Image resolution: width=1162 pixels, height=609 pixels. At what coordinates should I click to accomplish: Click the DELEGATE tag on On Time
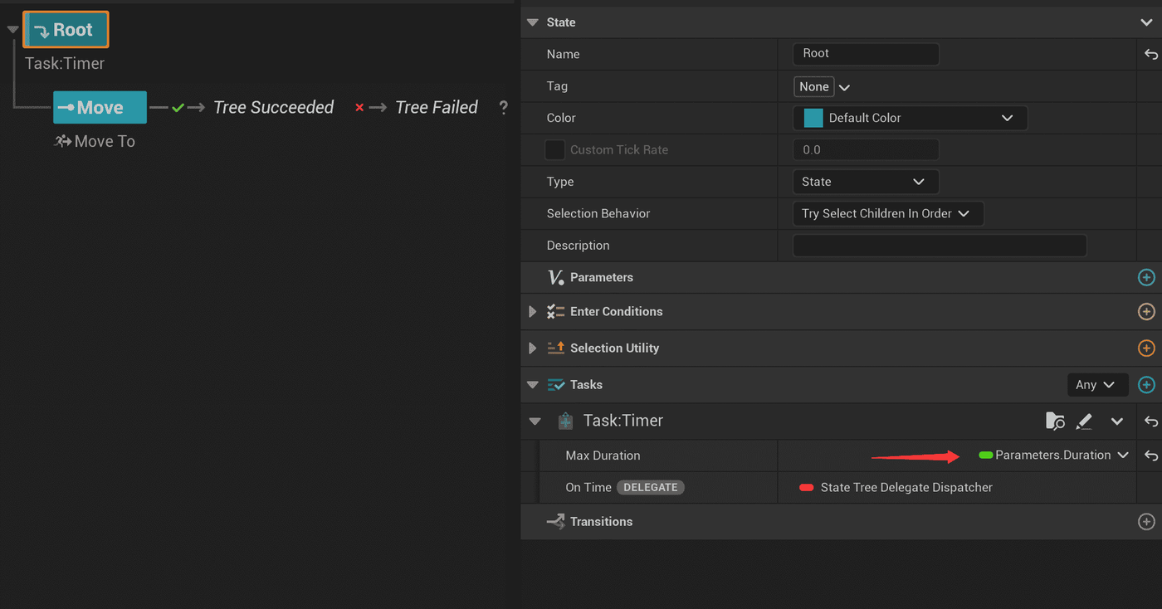[x=651, y=487]
